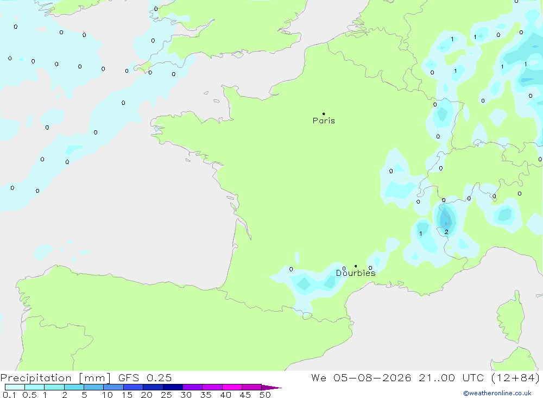Click the '50' legend scale label

coord(265,395)
